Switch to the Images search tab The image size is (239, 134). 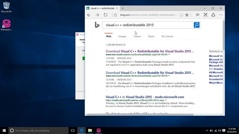[x=122, y=36]
